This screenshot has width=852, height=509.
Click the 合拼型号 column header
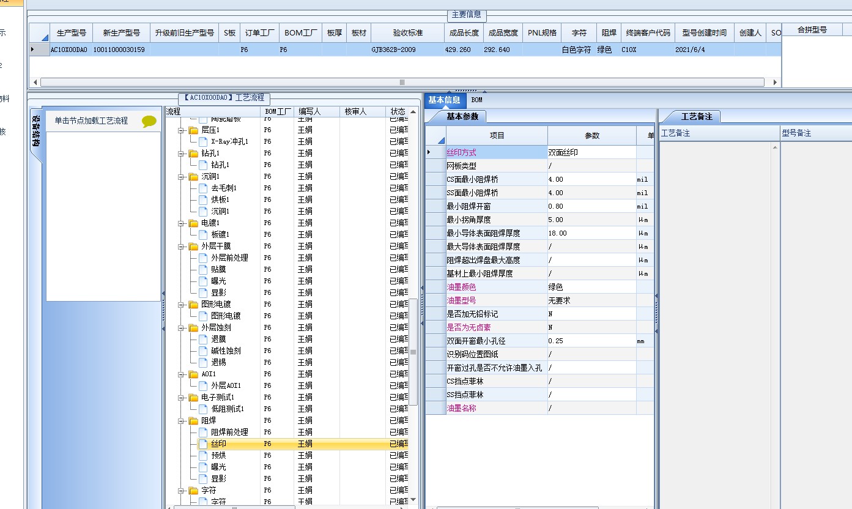[812, 29]
